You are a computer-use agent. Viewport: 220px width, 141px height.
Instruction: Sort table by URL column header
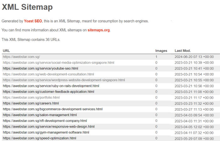coord(6,51)
